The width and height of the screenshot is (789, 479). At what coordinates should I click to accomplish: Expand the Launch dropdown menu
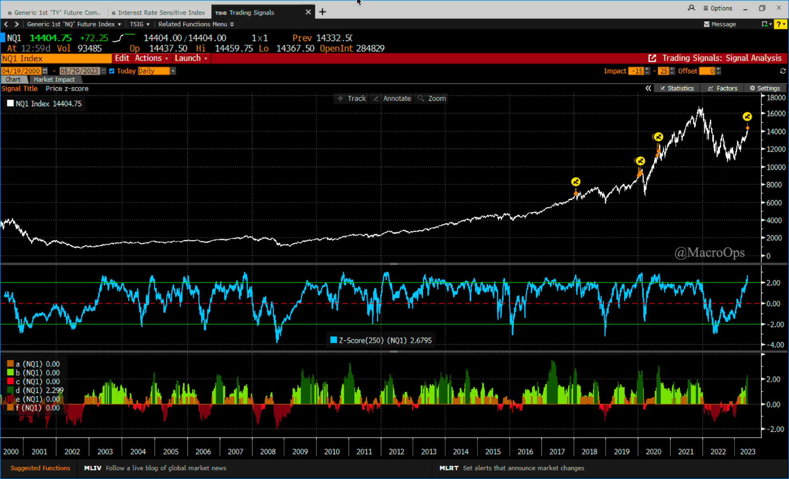(x=191, y=58)
